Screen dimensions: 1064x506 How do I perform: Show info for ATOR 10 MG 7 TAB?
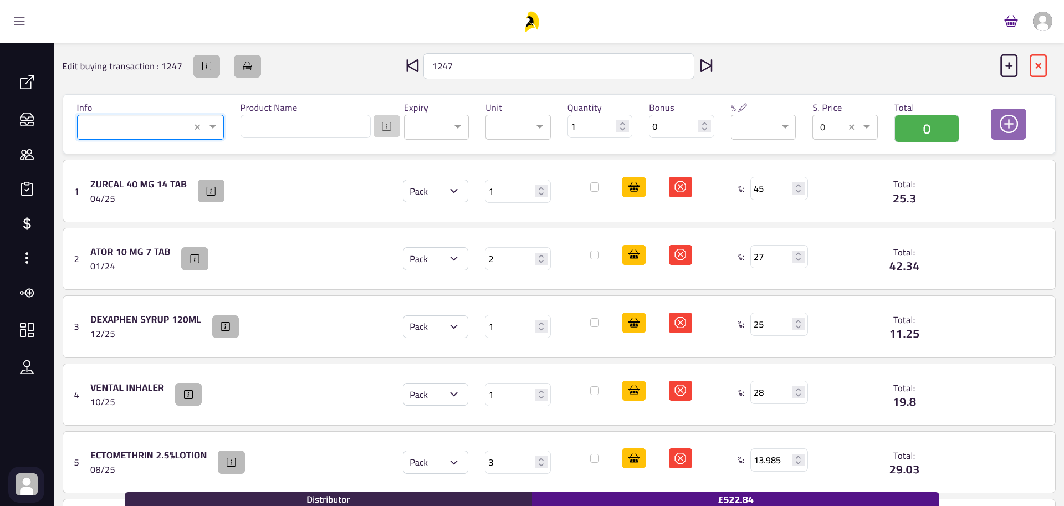(x=195, y=259)
